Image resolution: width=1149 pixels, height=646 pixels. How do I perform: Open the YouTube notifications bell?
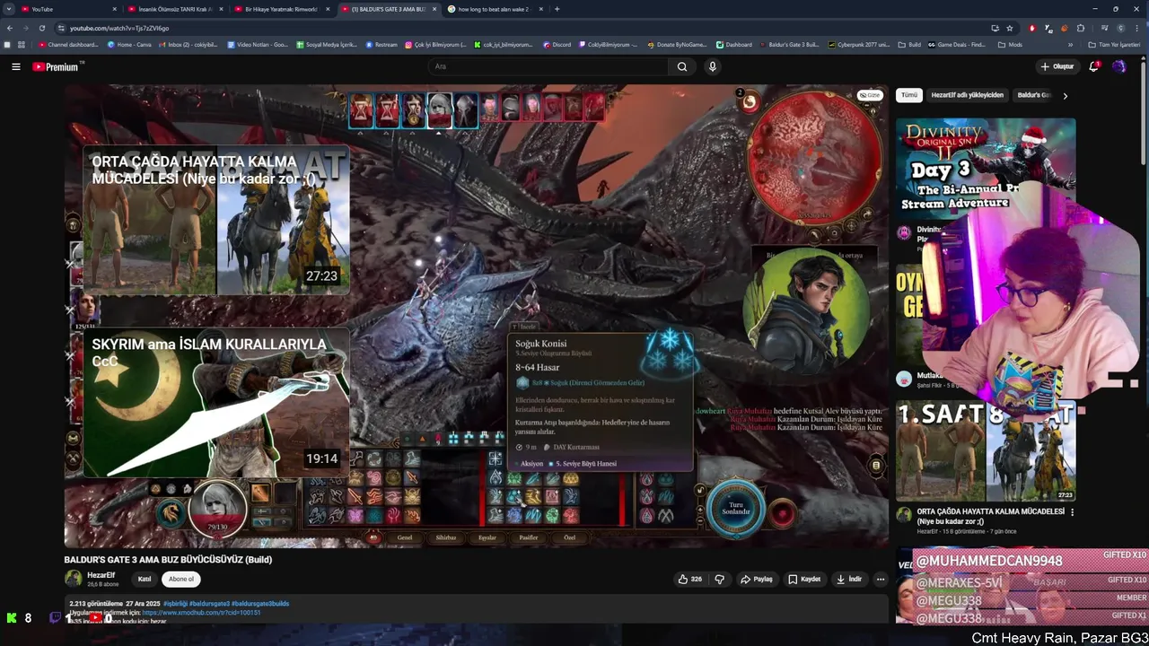tap(1094, 66)
